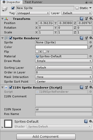The image size is (93, 140).
Task: Open Transform gear settings menu
Action: pyautogui.click(x=91, y=19)
